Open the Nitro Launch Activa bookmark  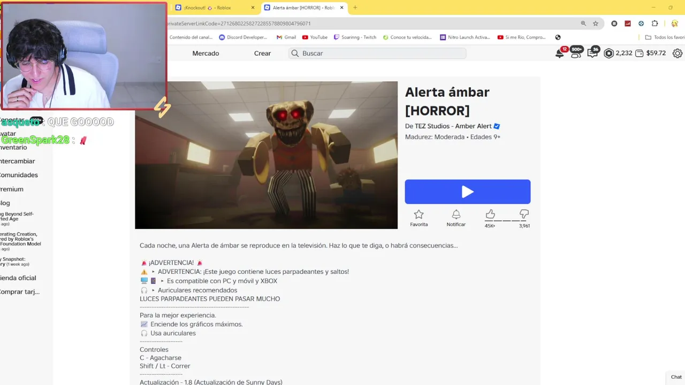pyautogui.click(x=465, y=37)
